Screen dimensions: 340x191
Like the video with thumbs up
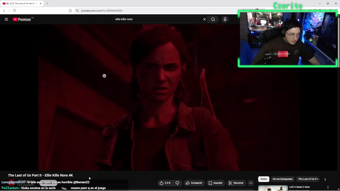tap(165, 183)
